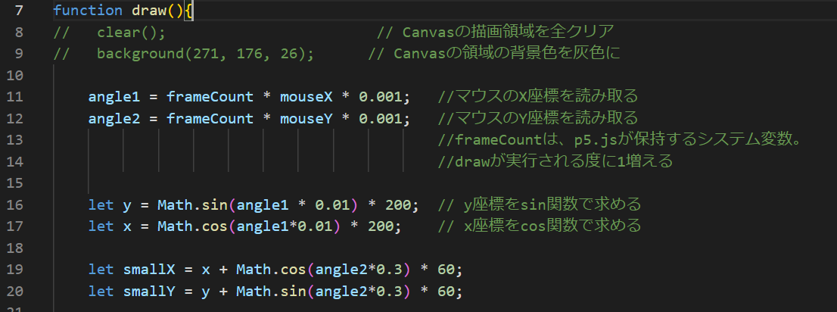837x312 pixels.
Task: Click the smallX variable declaration
Action: click(149, 270)
